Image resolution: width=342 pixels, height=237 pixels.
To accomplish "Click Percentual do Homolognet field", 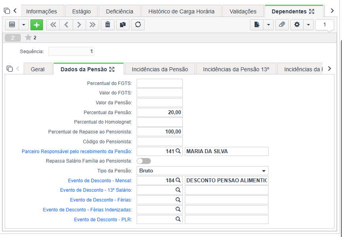I will pos(160,122).
